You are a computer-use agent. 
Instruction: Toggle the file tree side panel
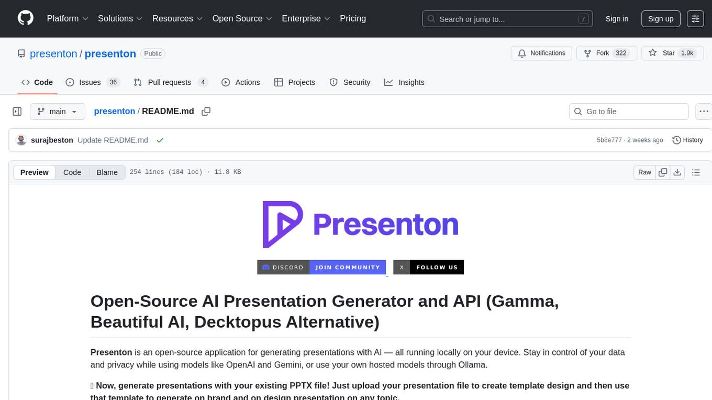click(x=17, y=112)
